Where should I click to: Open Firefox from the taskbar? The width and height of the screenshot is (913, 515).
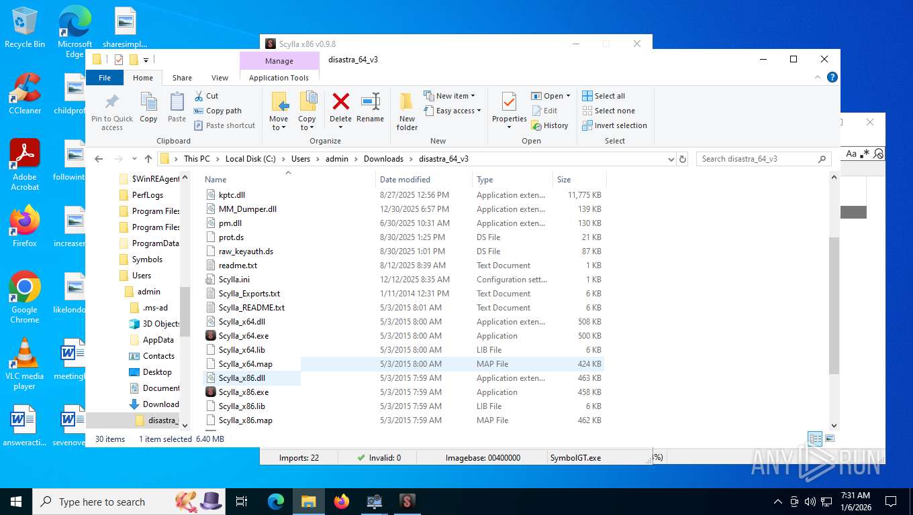click(342, 501)
